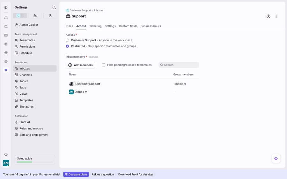Switch to the Business hours tab

click(151, 26)
